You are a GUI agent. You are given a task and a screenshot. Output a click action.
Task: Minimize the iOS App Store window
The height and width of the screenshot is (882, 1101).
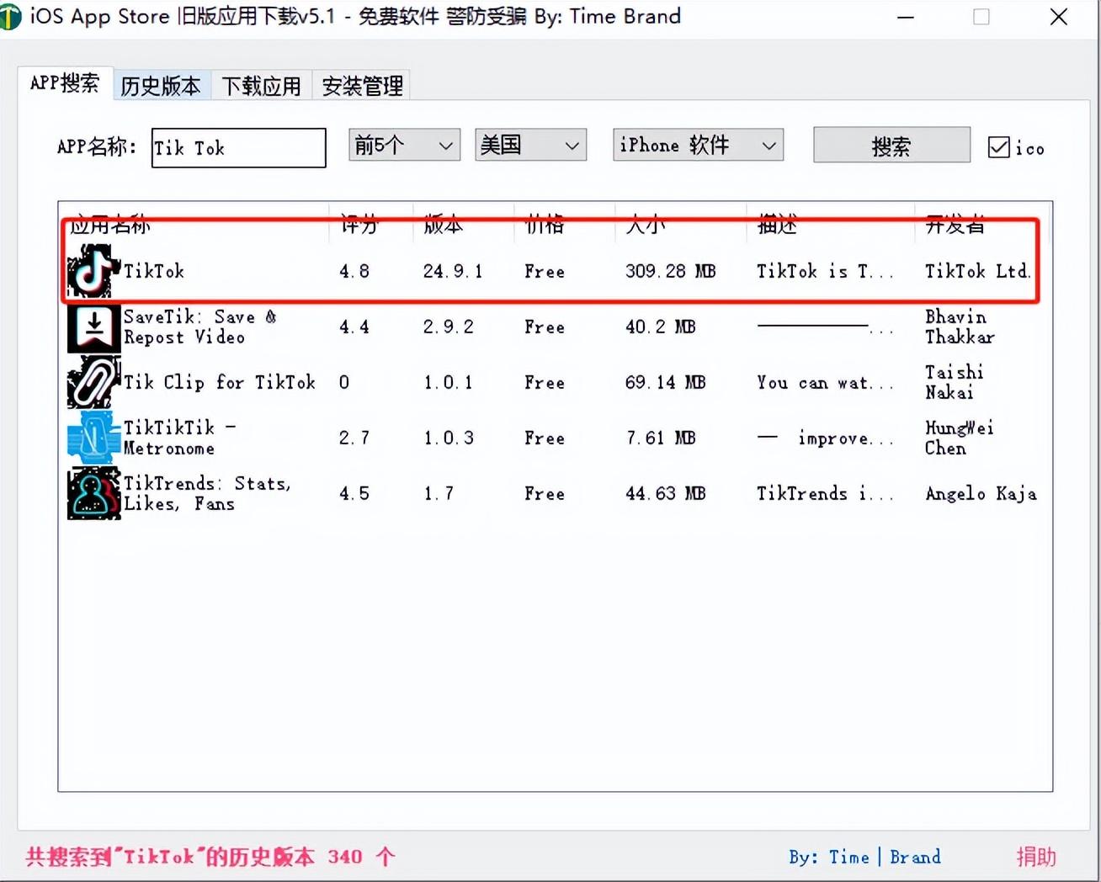click(906, 17)
